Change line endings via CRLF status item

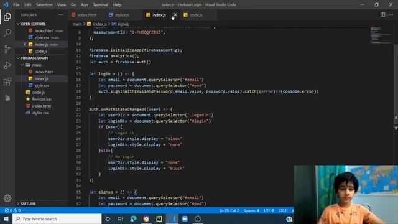[x=282, y=210]
